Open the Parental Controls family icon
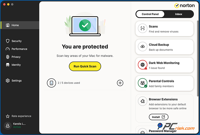This screenshot has width=200, height=135. click(143, 83)
